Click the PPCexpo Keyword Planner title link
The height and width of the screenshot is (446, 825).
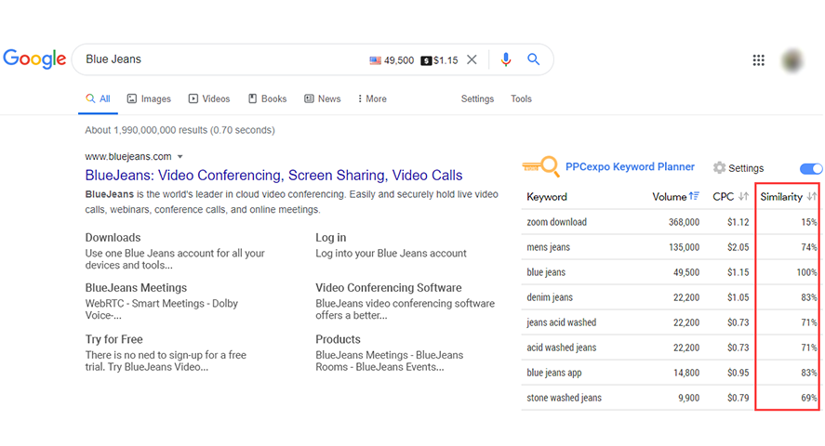[x=630, y=167]
